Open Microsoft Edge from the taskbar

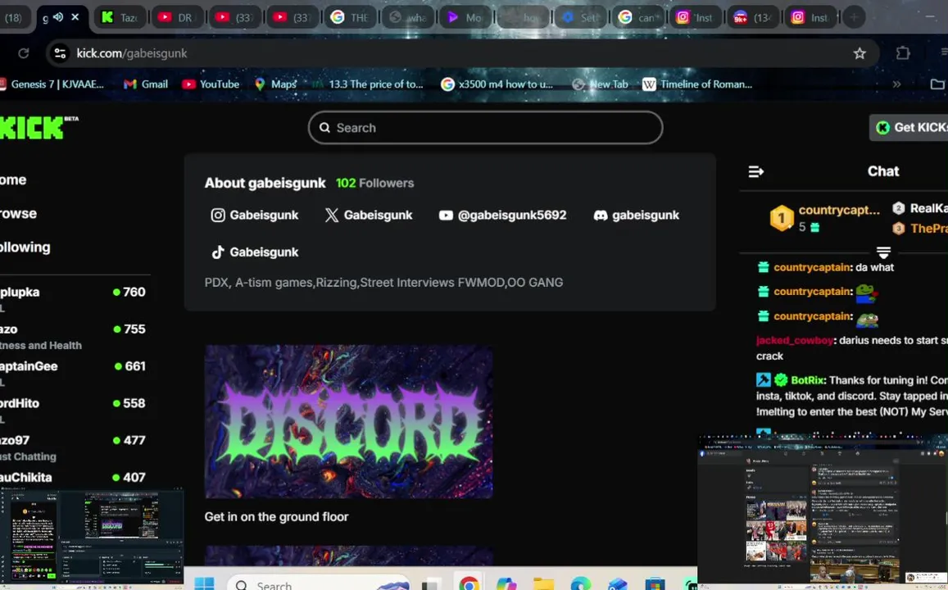click(580, 583)
